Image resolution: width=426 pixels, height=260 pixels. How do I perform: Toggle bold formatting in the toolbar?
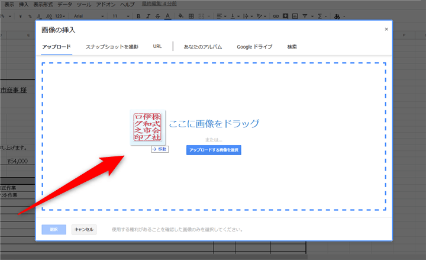coord(138,17)
